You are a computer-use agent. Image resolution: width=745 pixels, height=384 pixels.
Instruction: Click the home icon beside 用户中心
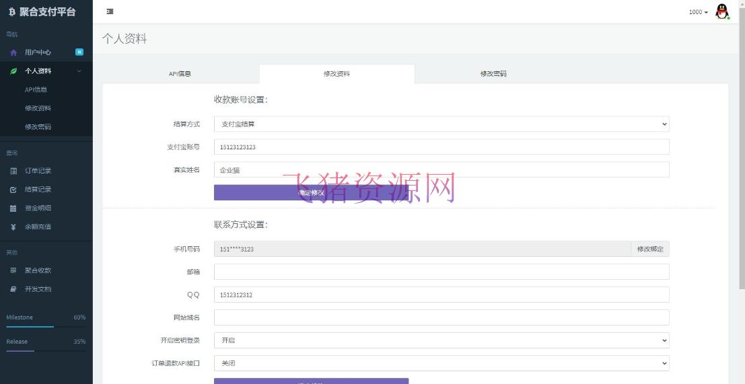tap(13, 52)
